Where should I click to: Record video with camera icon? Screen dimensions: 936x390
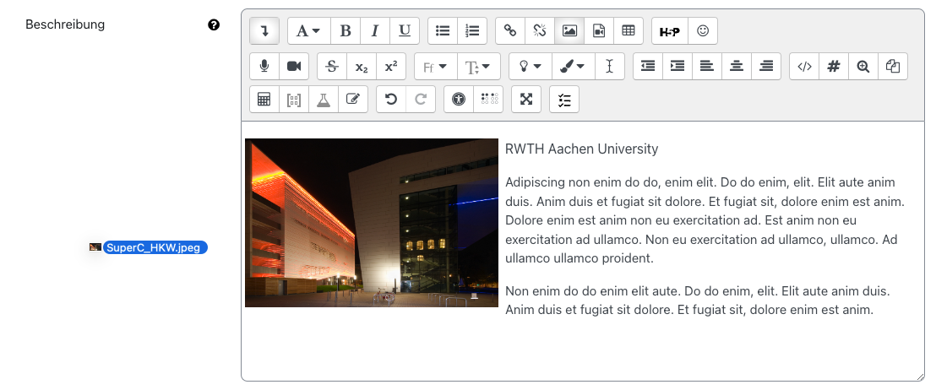coord(294,66)
